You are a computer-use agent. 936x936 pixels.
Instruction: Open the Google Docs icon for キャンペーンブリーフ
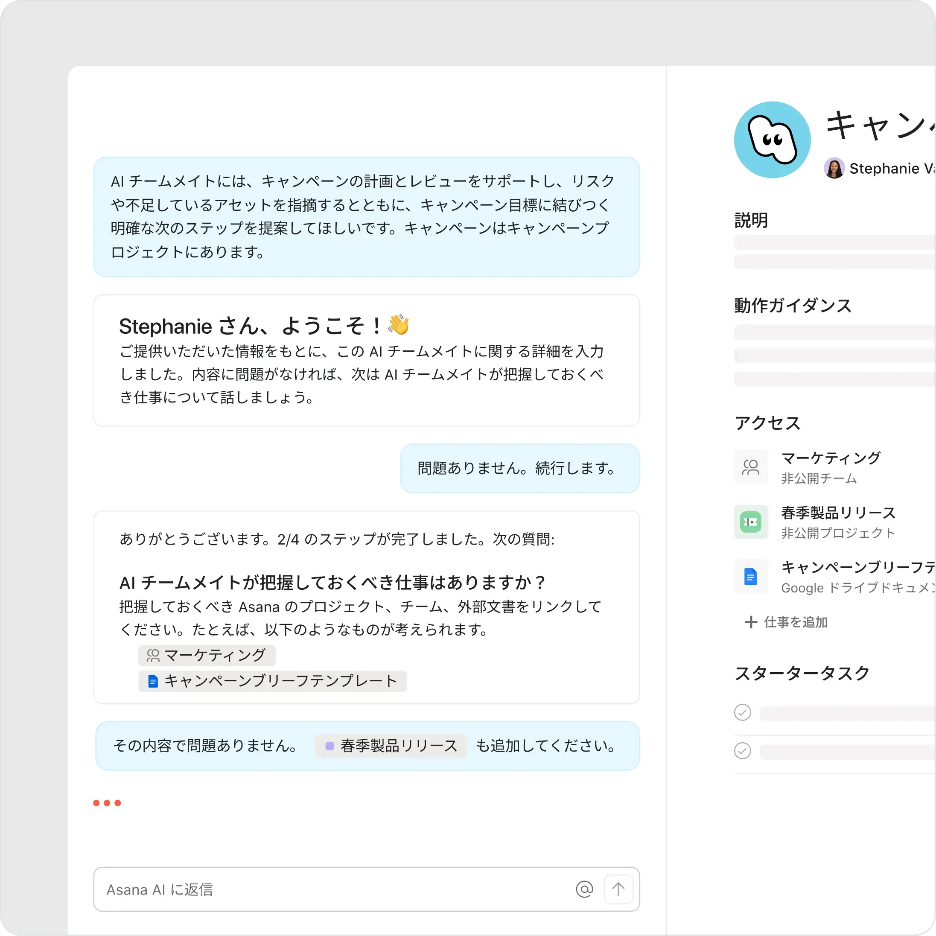point(750,577)
